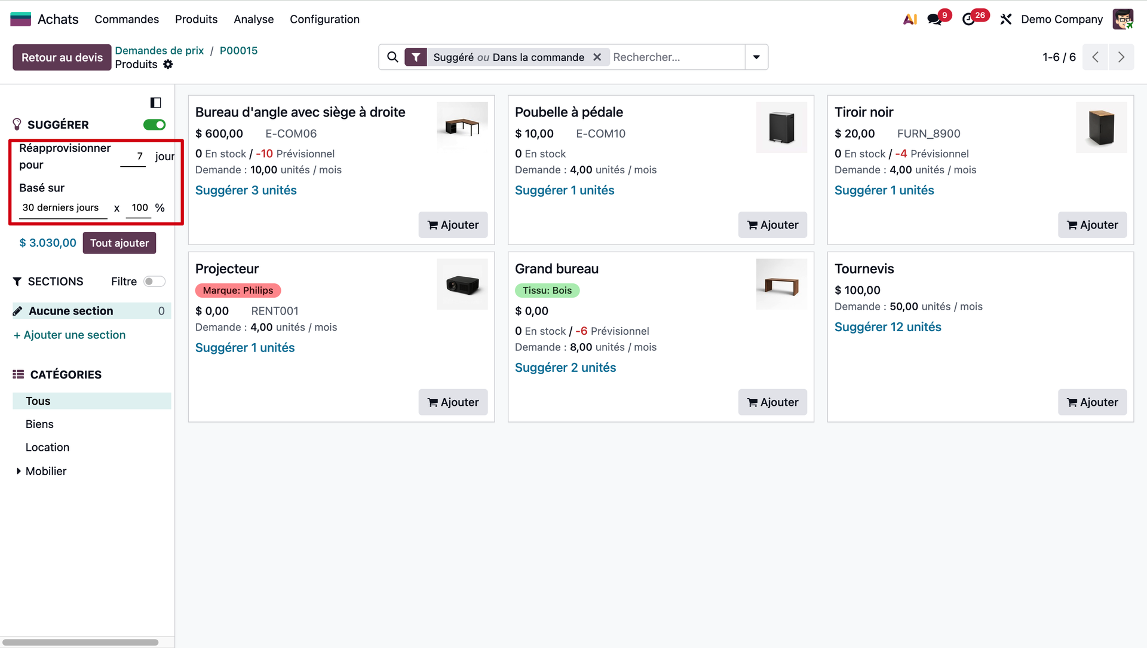Click the Projecteur product thumbnail

[x=462, y=285]
